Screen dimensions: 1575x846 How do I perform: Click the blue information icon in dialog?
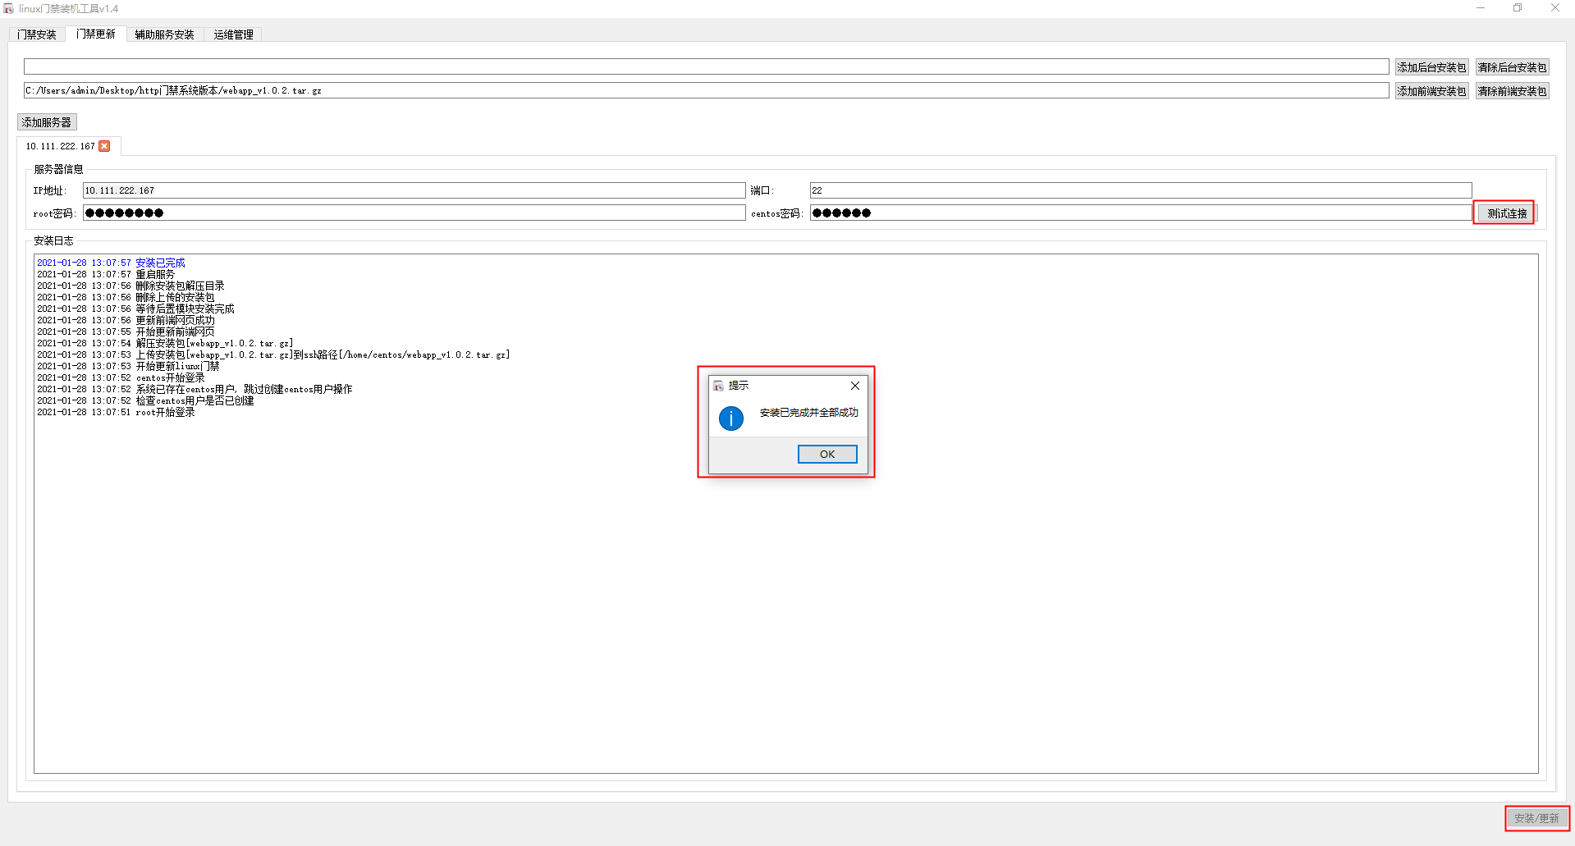[731, 418]
